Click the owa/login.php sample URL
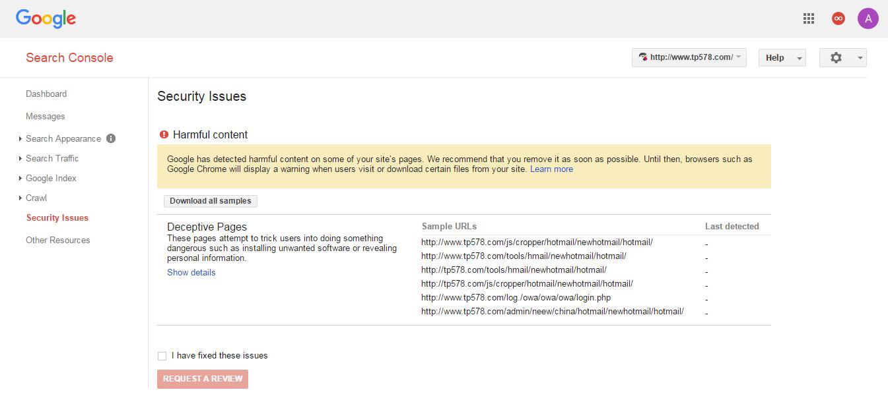Image resolution: width=888 pixels, height=398 pixels. pyautogui.click(x=516, y=297)
